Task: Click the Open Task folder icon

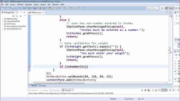Action: coord(53,8)
